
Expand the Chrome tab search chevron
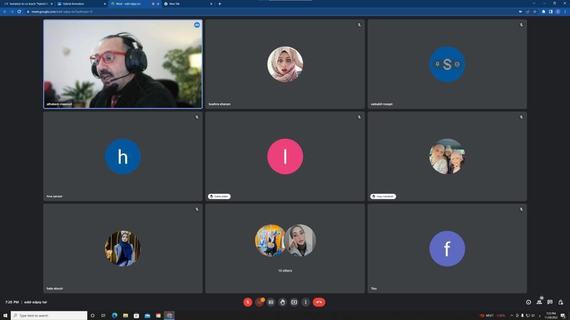[534, 3]
